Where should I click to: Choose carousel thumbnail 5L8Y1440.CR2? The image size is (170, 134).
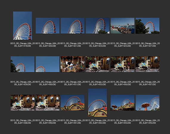48,103
